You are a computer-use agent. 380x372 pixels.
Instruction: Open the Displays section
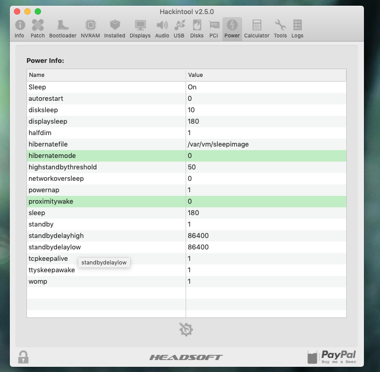coord(140,29)
